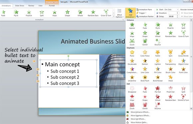This screenshot has width=193, height=124.
Task: Switch to the Slide Show tab
Action: pos(20,6)
